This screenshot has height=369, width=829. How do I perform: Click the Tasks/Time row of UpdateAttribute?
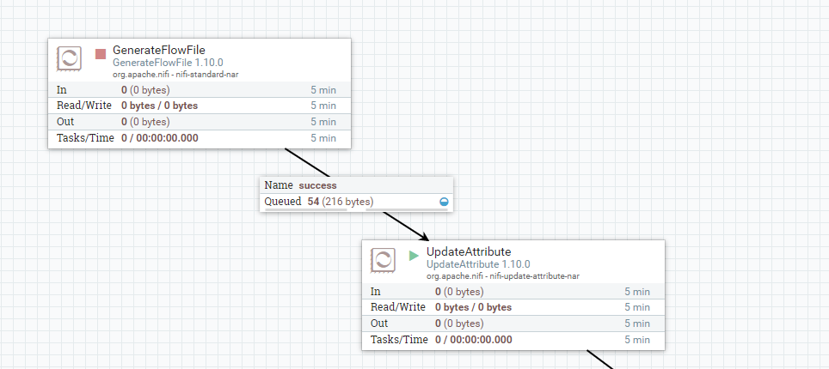point(513,340)
